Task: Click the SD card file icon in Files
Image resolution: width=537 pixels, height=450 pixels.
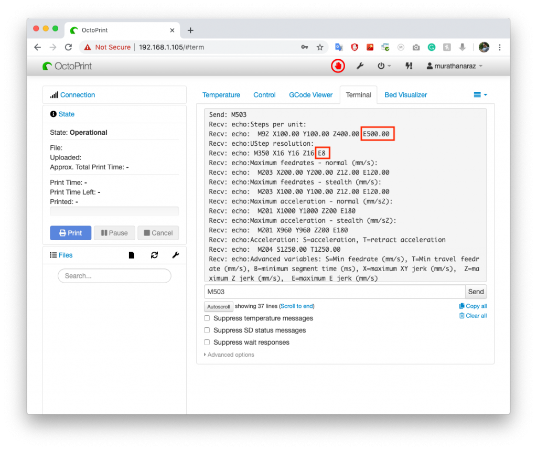Action: [x=132, y=255]
